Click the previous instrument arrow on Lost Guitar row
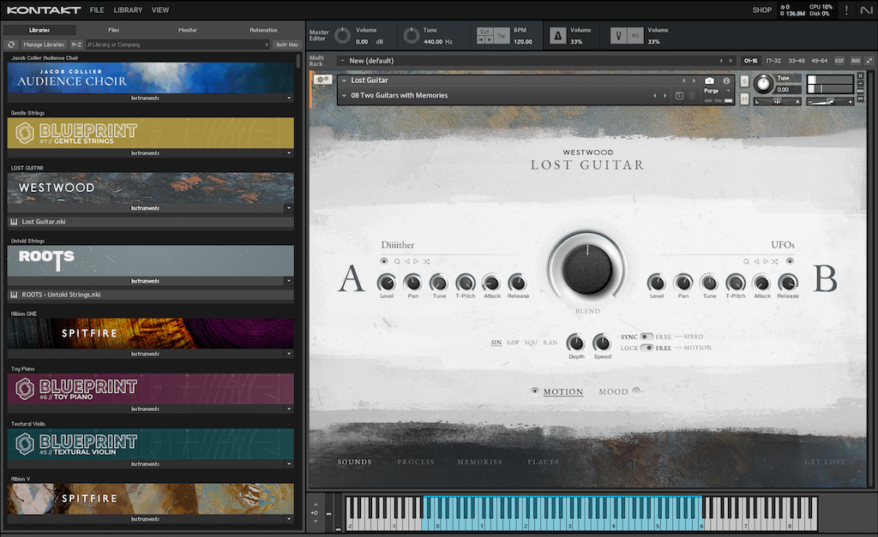The image size is (878, 537). (683, 81)
